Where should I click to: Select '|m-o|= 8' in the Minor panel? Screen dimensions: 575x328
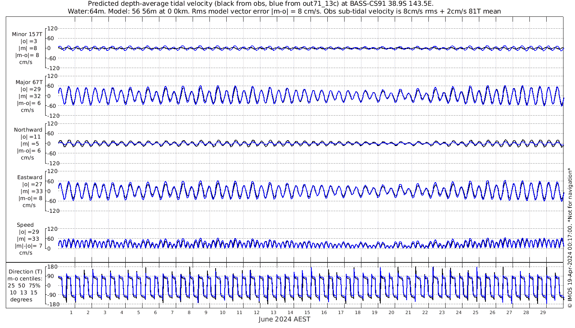[28, 55]
